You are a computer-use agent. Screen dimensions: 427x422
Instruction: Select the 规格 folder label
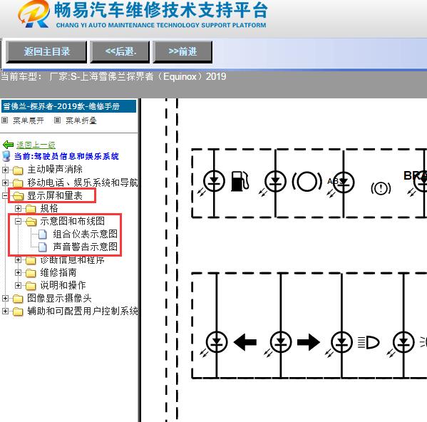pos(49,208)
